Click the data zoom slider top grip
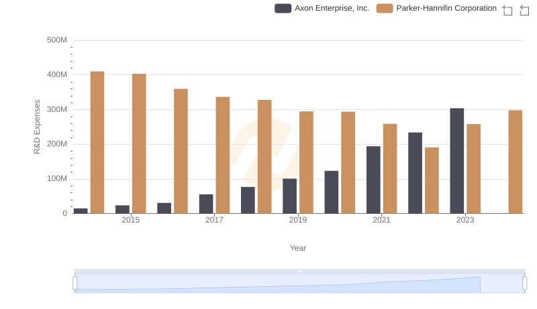 299,271
